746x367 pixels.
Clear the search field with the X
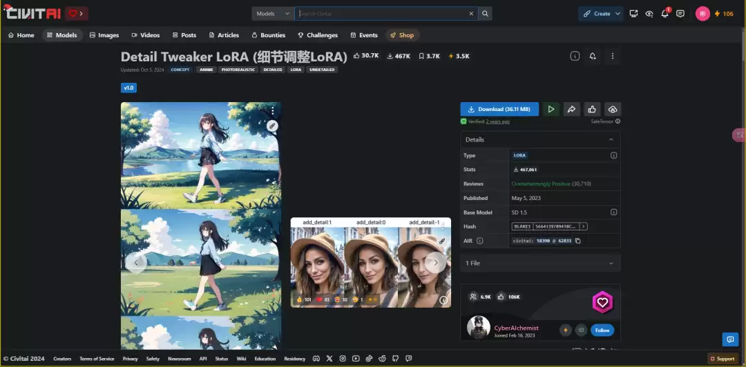471,13
